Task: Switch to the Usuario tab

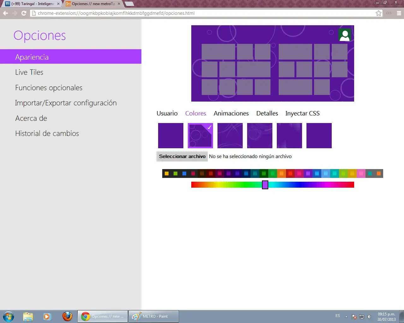Action: 167,113
